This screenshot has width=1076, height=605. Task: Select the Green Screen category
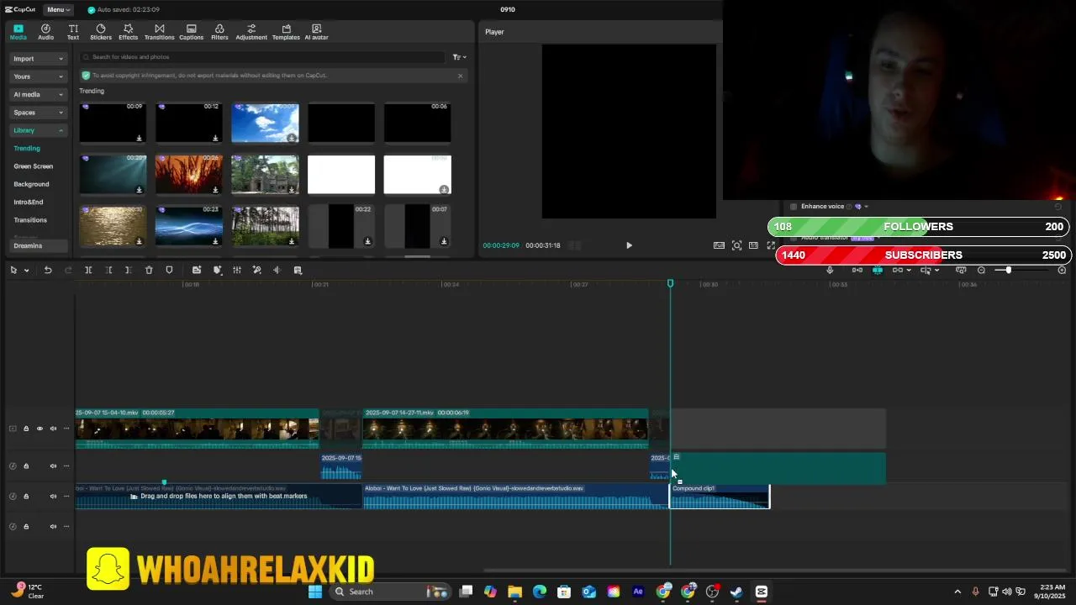[x=33, y=166]
